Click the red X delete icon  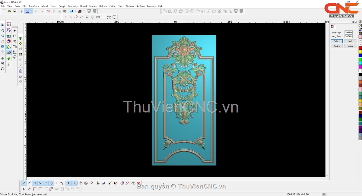(48, 11)
